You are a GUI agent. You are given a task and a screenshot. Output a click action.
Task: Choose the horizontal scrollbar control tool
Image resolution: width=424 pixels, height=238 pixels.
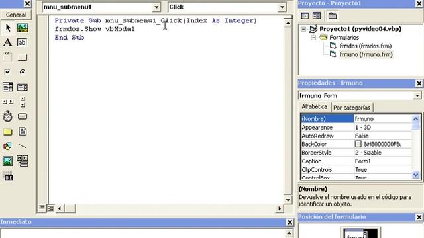[7, 102]
